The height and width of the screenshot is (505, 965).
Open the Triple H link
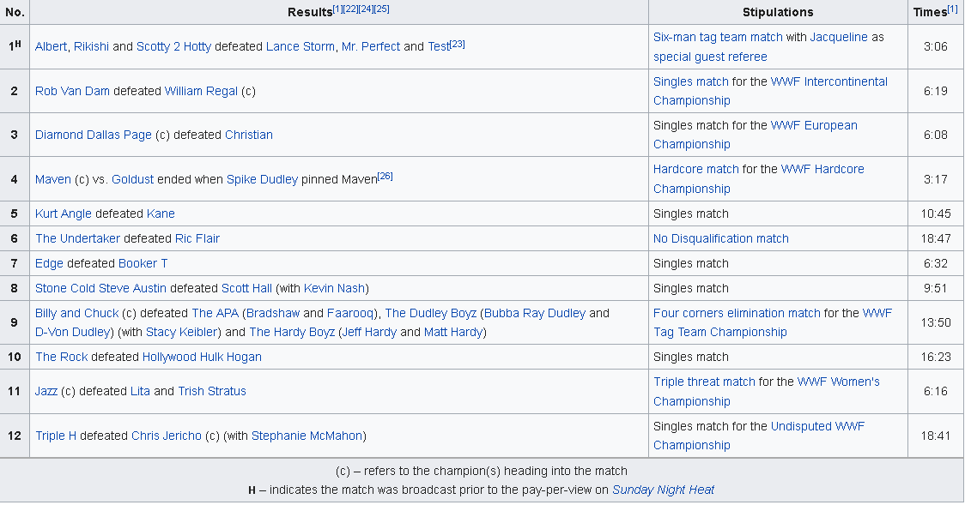pos(56,436)
